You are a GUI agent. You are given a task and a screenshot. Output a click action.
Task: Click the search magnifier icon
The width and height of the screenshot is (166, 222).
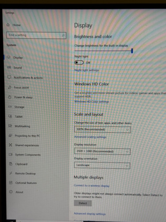click(x=63, y=36)
